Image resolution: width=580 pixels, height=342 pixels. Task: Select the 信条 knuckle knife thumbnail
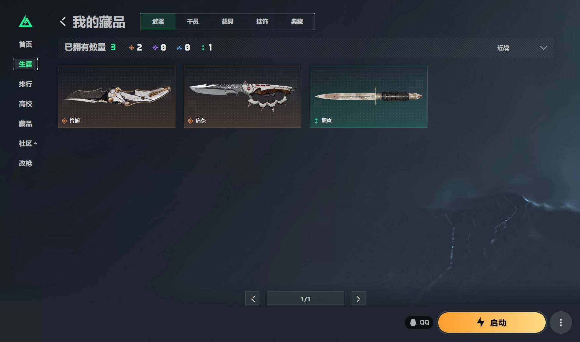pos(243,96)
